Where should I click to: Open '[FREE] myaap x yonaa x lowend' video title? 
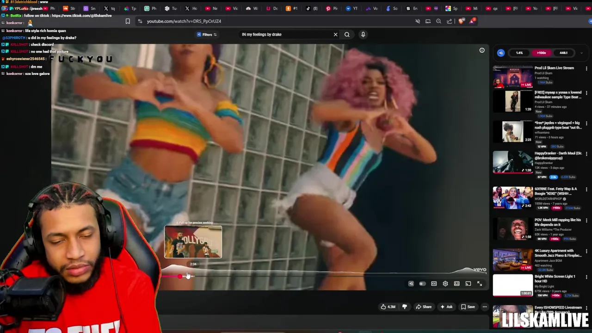coord(558,94)
